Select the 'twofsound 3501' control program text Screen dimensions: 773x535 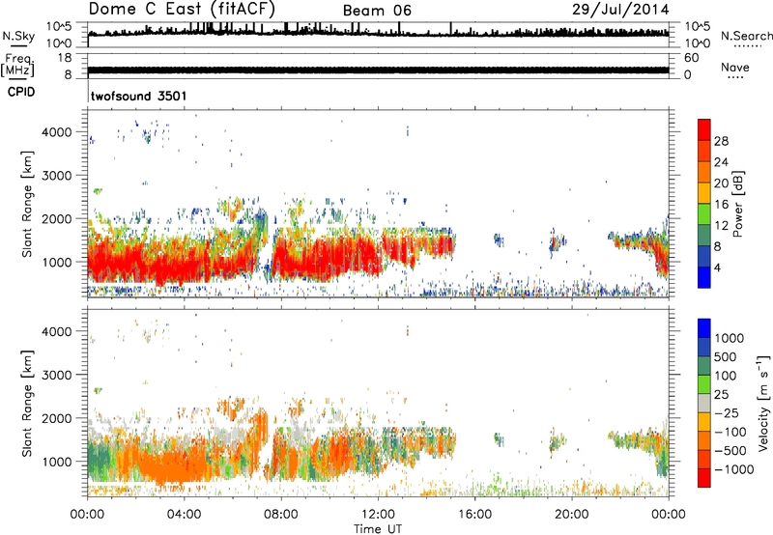point(138,96)
